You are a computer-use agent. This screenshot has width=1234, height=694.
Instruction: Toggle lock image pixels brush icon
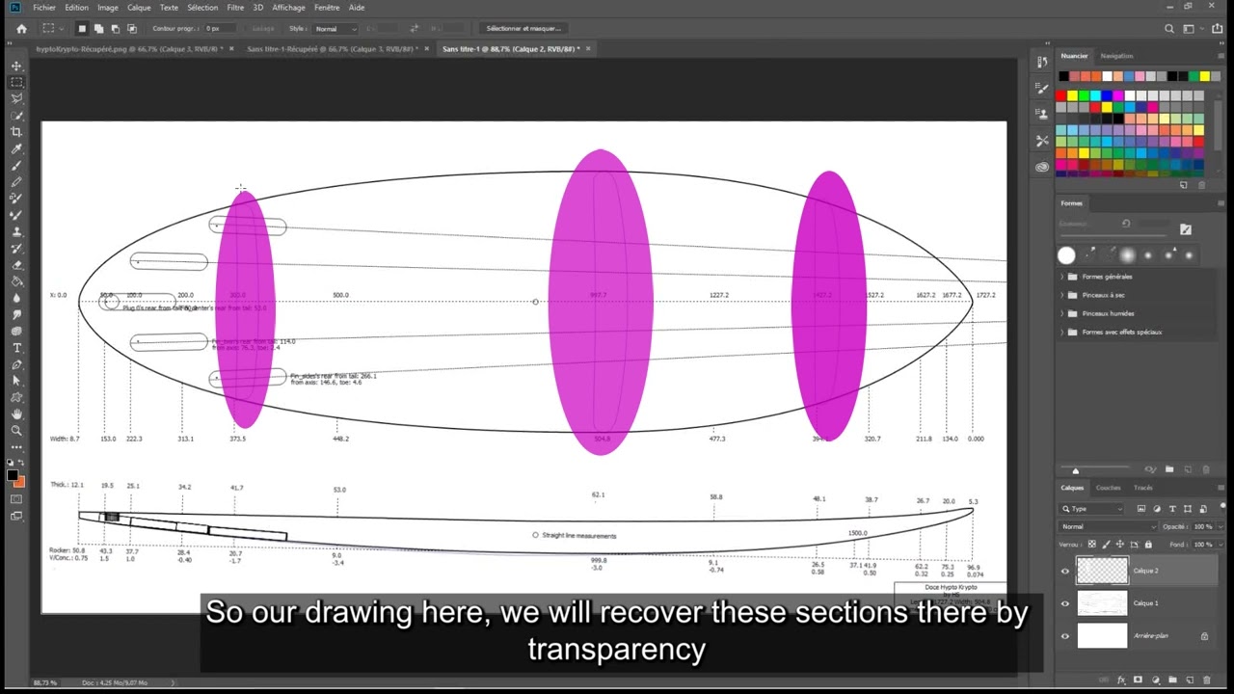click(1106, 545)
